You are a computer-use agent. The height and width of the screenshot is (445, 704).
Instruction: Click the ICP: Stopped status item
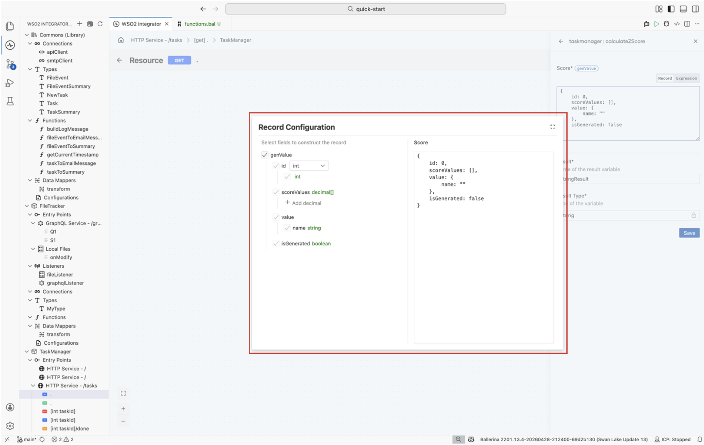(673, 440)
